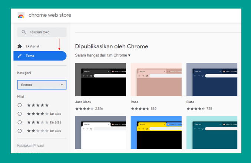Click the Salam hangat dari tim Chrome text
The width and height of the screenshot is (251, 163).
pyautogui.click(x=103, y=55)
